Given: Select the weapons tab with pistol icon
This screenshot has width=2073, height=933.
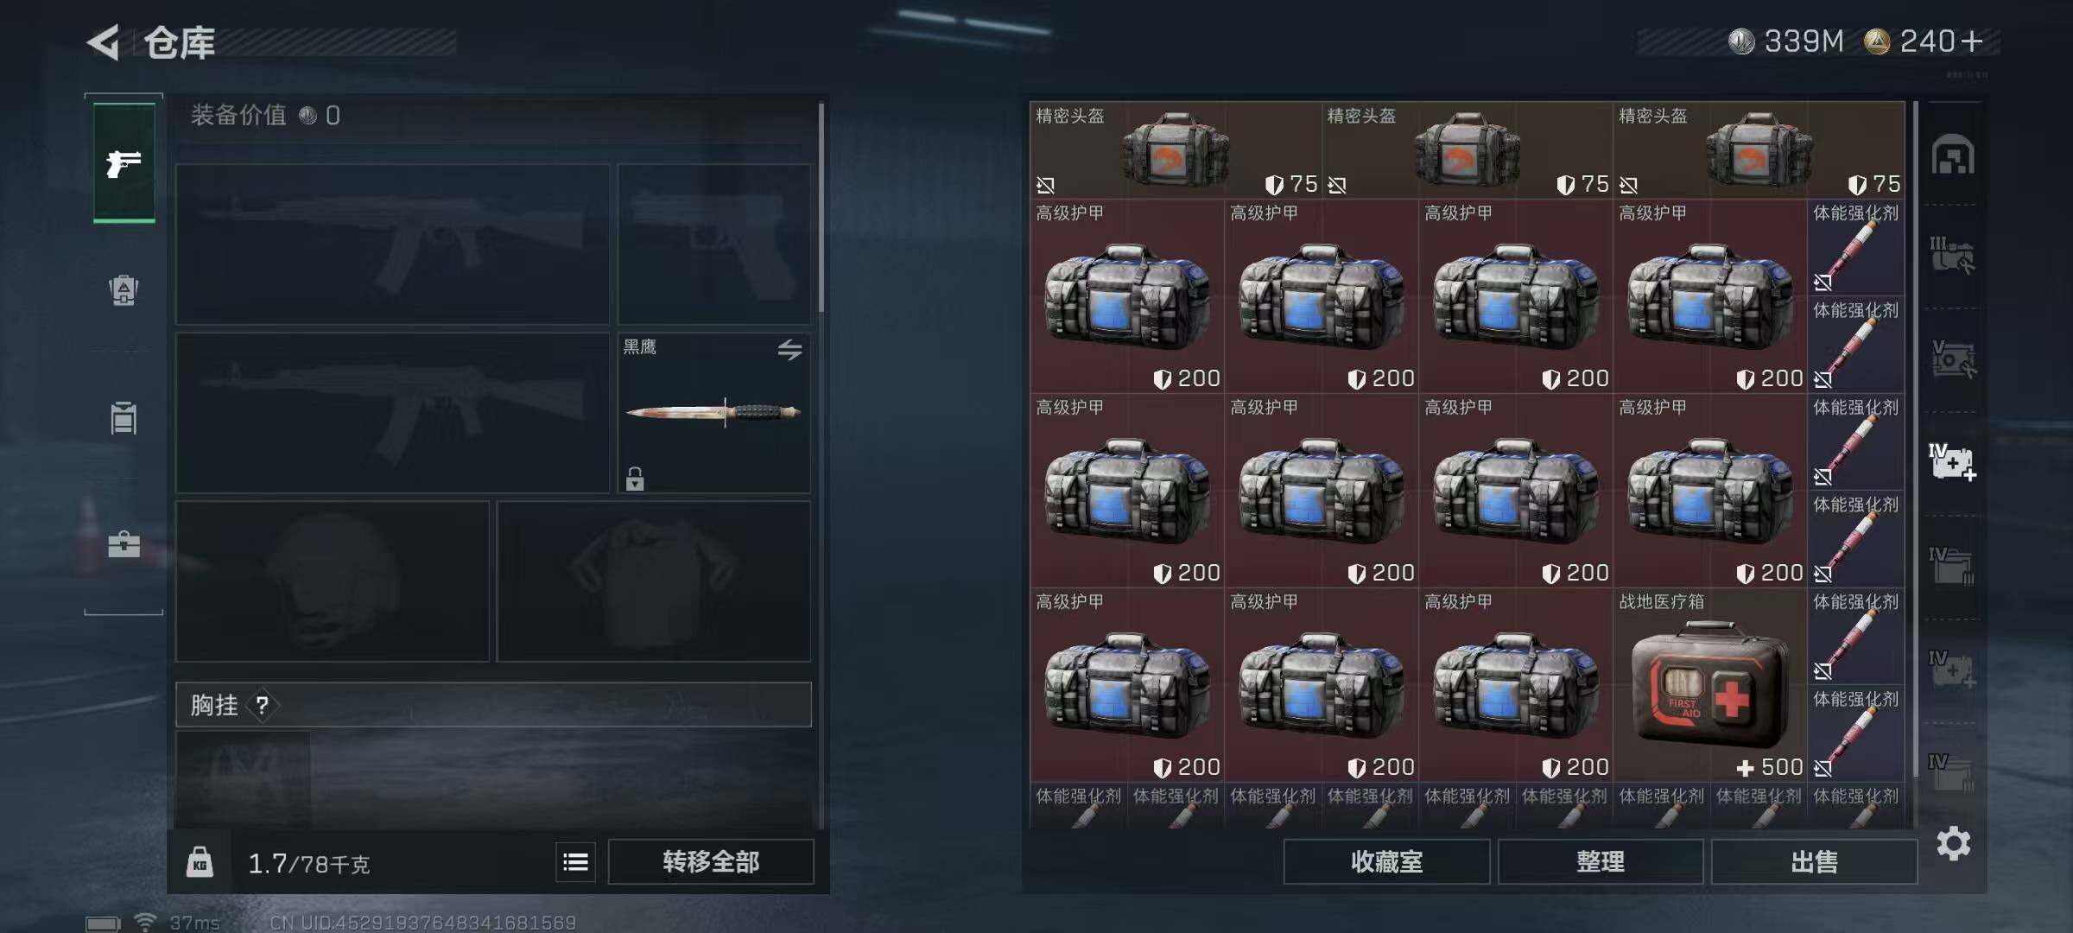Looking at the screenshot, I should coord(124,162).
